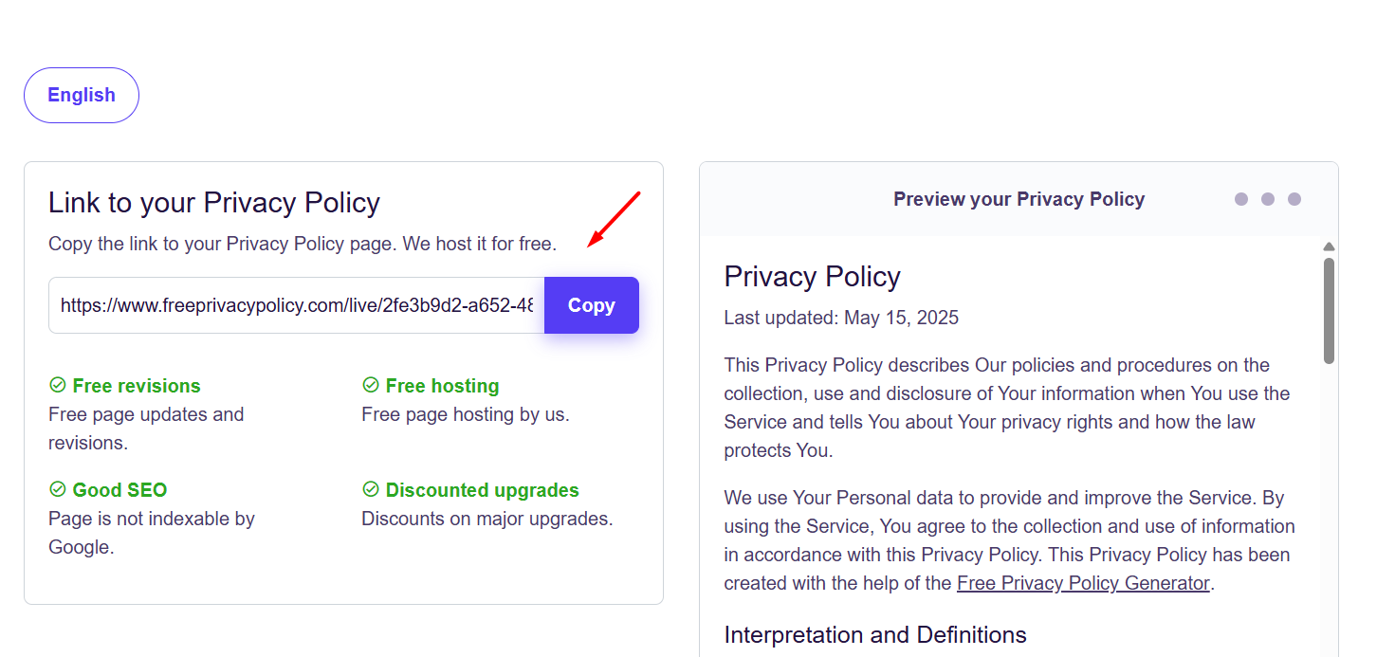Click the Interpretation and Definitions heading

[x=875, y=634]
